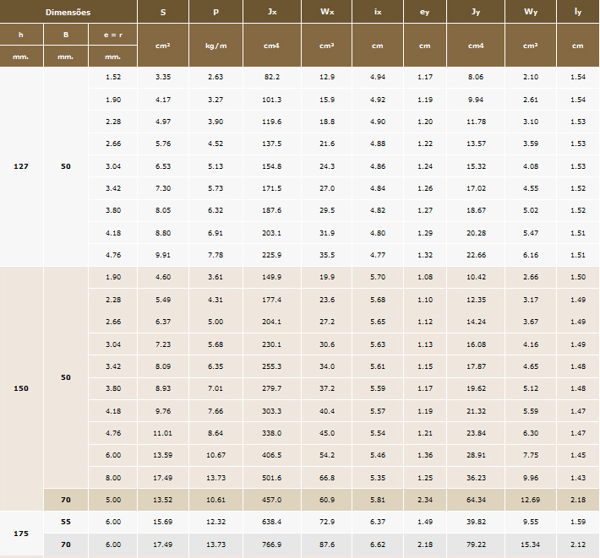
Task: Click Wy value '9.96'
Action: (x=531, y=478)
